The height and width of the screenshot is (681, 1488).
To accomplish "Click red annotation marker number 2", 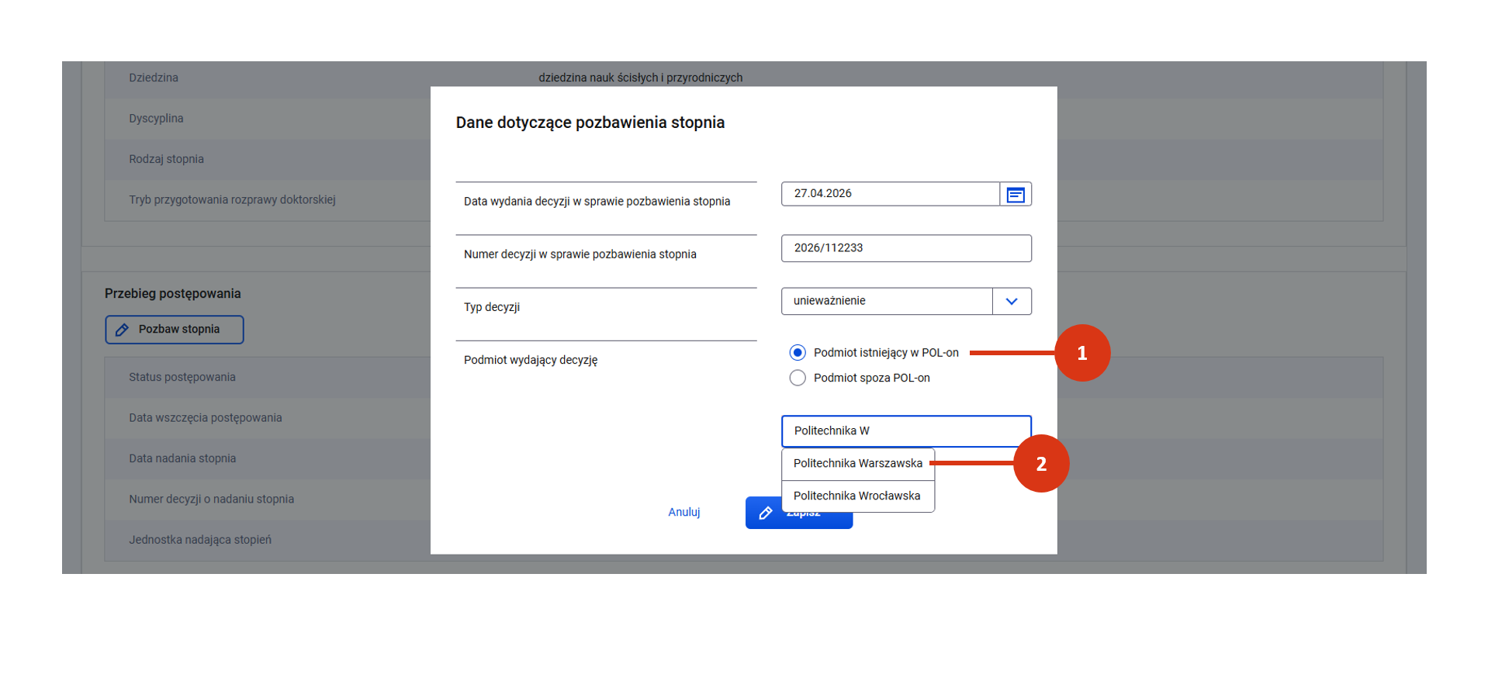I will 1040,464.
